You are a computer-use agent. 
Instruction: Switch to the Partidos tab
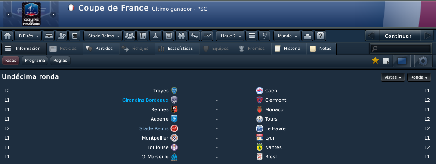101,49
